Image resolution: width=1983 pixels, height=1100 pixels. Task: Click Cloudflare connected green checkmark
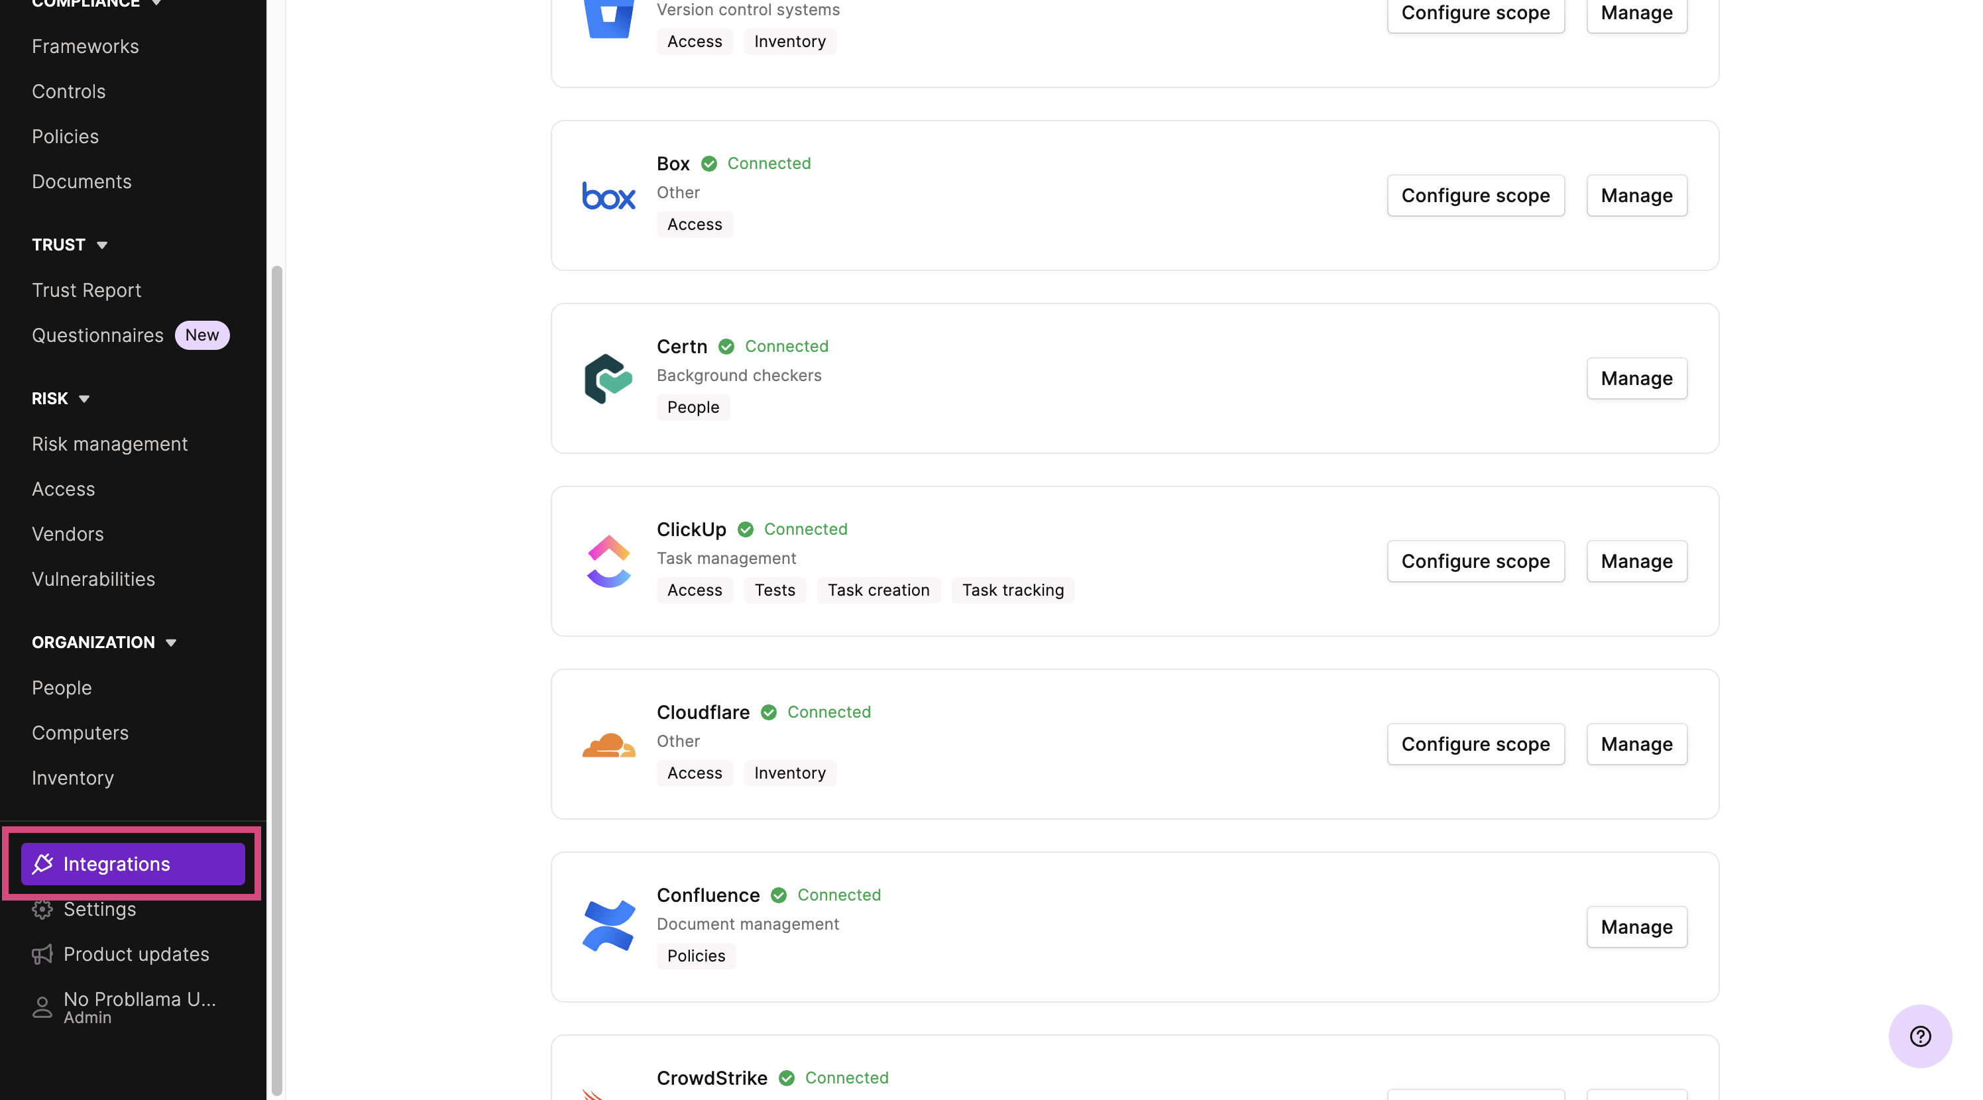point(768,712)
